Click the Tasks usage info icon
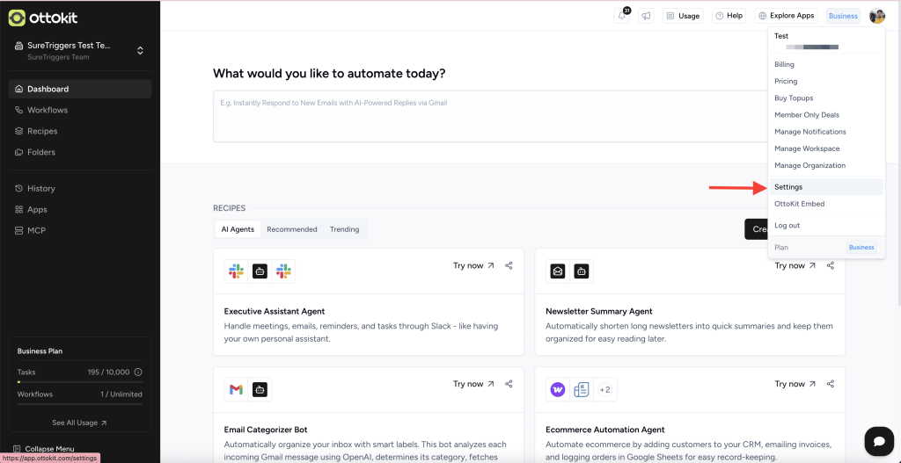Image resolution: width=901 pixels, height=463 pixels. pos(138,373)
